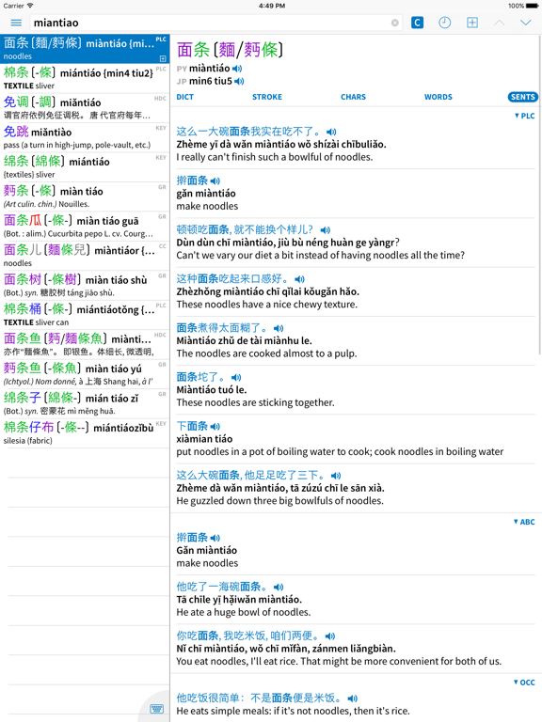Select 麪条鱼 miàn tiáo yú result
Screen dimensions: 542x722
85,374
